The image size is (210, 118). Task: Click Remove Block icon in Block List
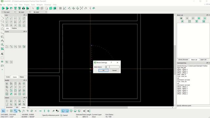[205, 18]
